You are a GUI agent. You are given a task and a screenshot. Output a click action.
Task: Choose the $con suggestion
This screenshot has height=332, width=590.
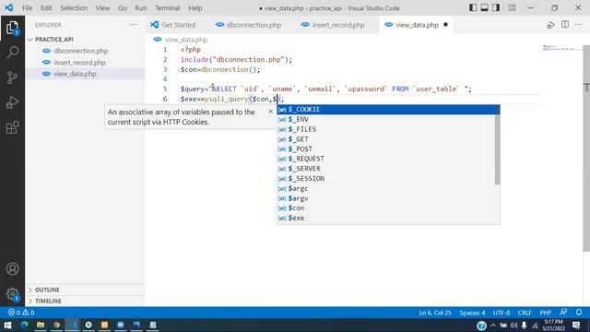pyautogui.click(x=386, y=207)
